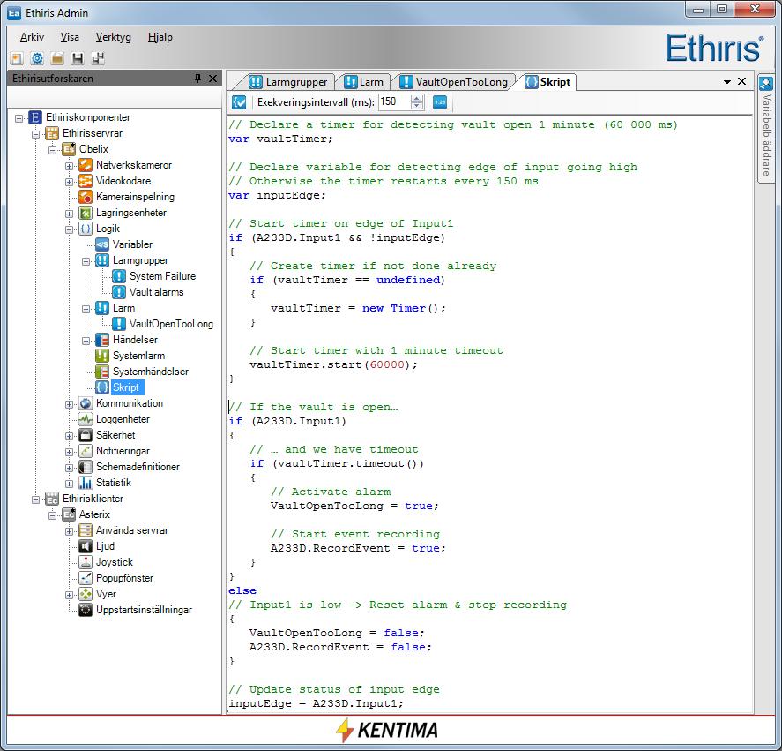Viewport: 782px width, 751px height.
Task: Close the active Skript tab
Action: coord(741,81)
